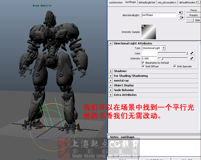The image size is (201, 160).
Task: Switch to mia_physicalsky1 tab
Action: (167, 2)
